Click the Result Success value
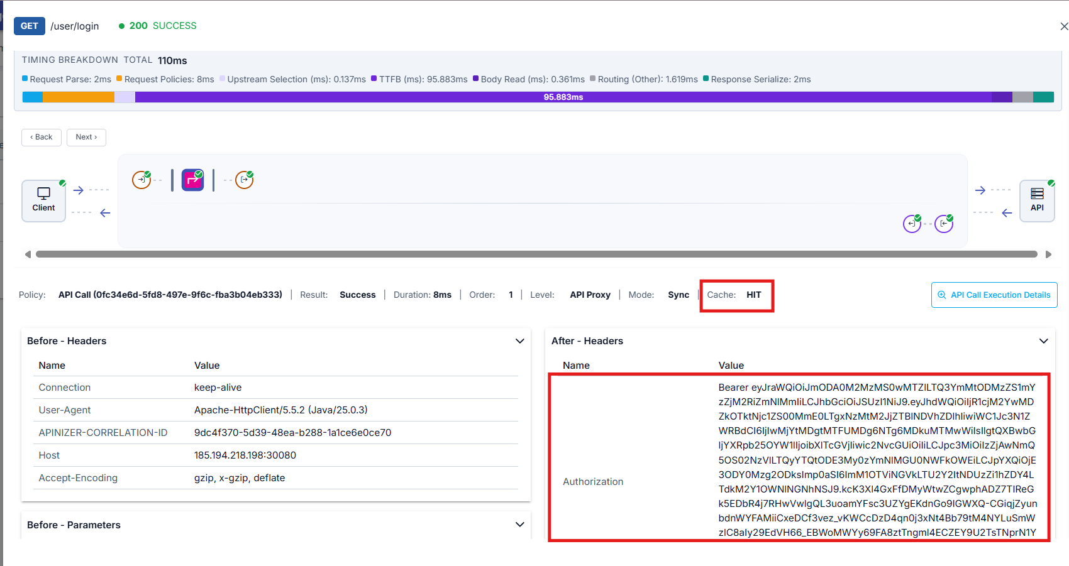The image size is (1069, 566). coord(358,295)
